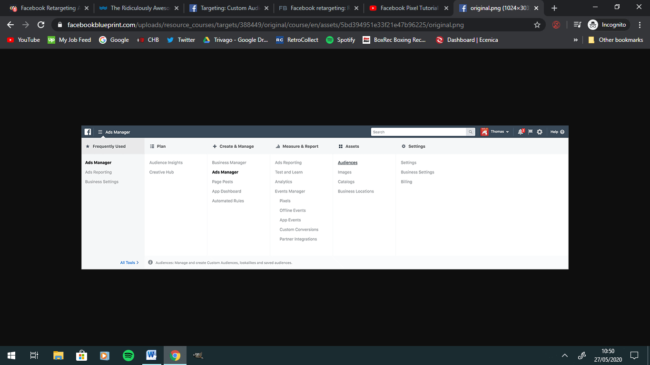This screenshot has width=650, height=365.
Task: Open Events Manager
Action: click(x=290, y=191)
